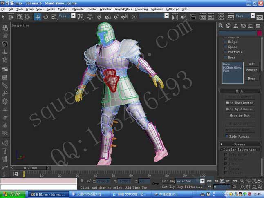
Task: Click the Align tool icon
Action: [183, 17]
